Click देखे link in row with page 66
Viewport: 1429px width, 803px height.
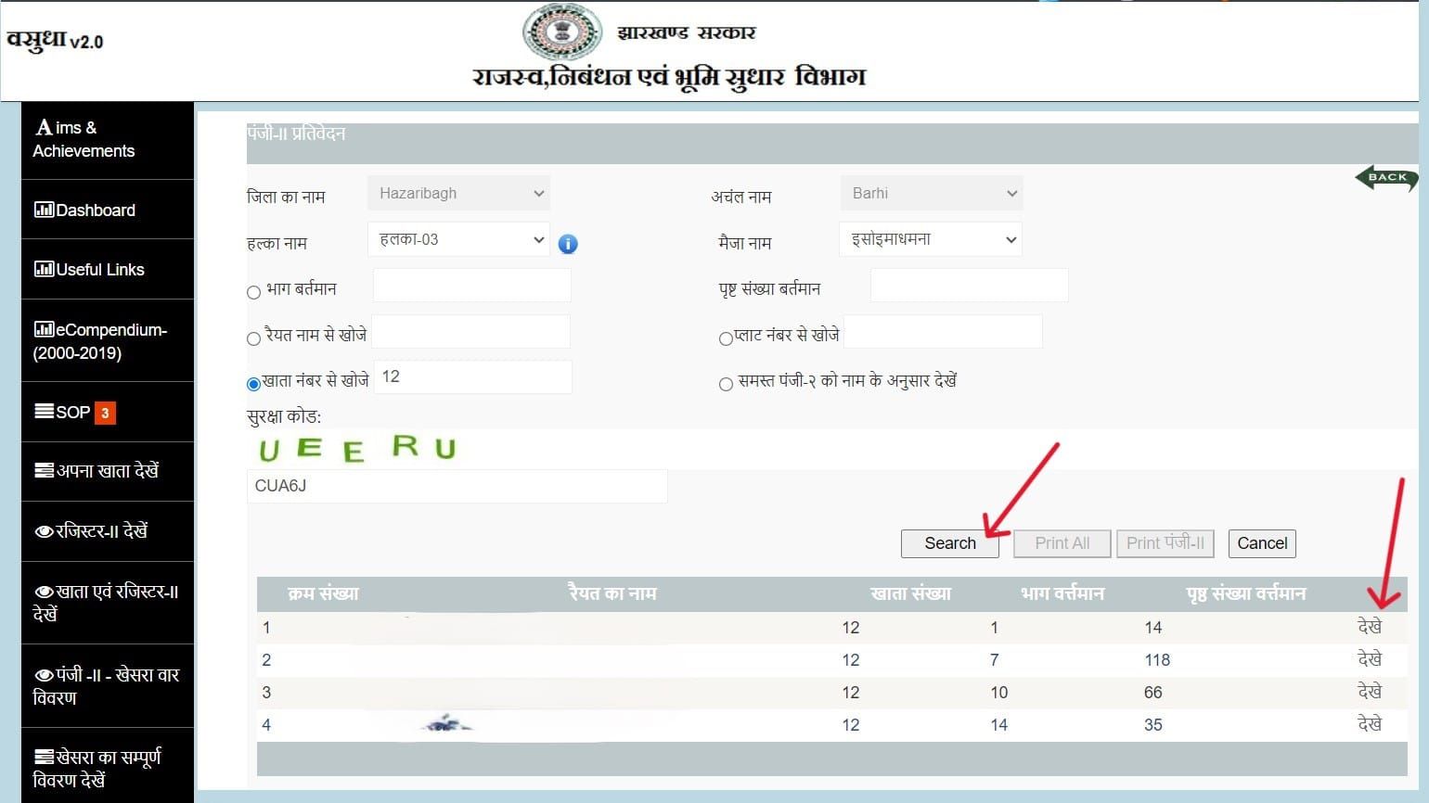[x=1370, y=692]
